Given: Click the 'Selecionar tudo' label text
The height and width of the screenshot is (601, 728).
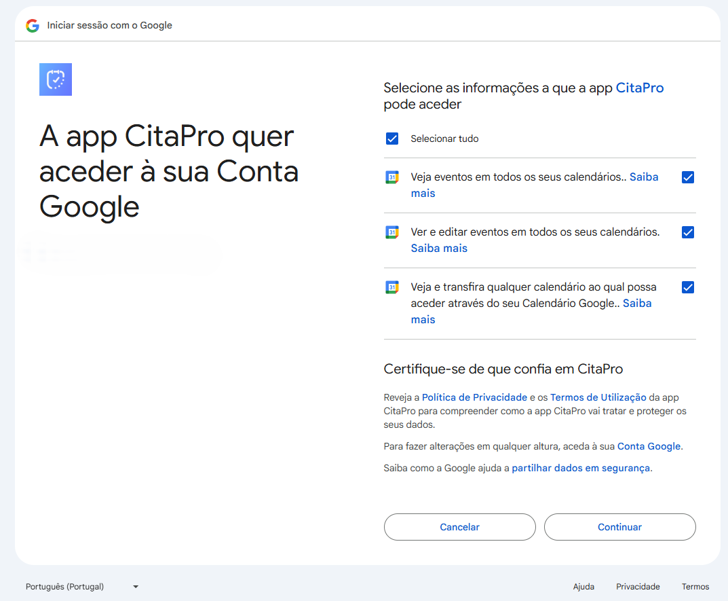Looking at the screenshot, I should tap(445, 139).
